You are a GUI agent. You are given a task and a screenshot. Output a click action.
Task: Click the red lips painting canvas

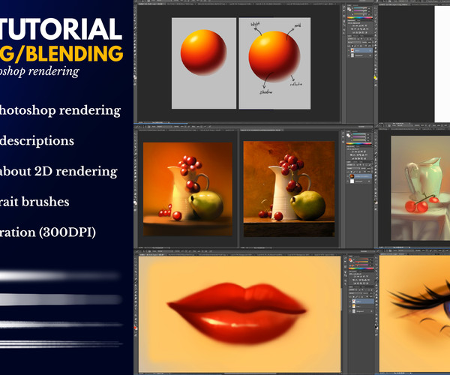coord(240,314)
